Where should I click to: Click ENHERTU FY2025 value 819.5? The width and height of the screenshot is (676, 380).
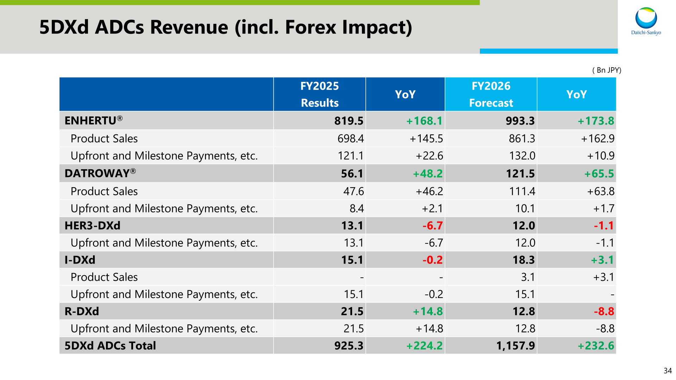349,121
